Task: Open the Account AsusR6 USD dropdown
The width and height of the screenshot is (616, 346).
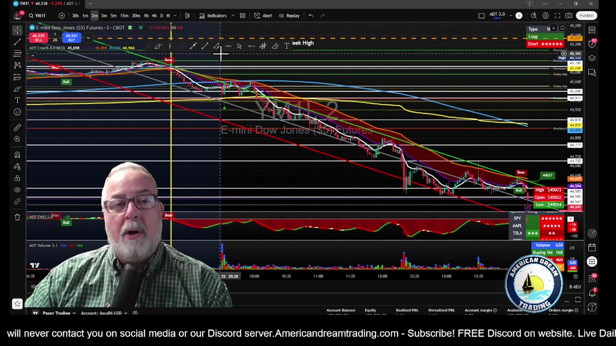Action: (103, 313)
